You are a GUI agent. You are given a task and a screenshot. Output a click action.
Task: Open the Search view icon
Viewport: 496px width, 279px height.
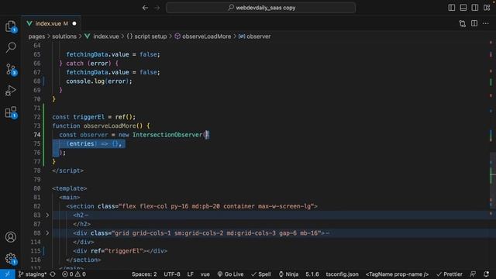11,47
